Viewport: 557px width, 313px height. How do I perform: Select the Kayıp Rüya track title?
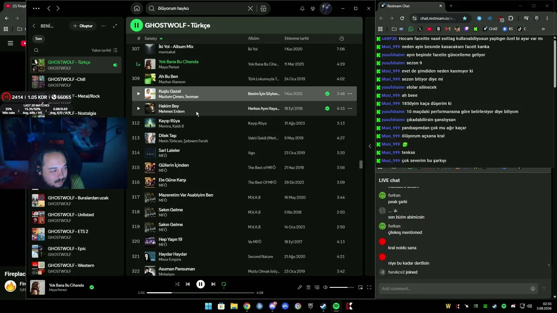169,120
